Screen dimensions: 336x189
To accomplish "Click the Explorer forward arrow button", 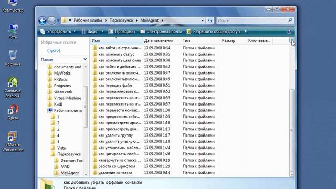I will click(x=51, y=20).
